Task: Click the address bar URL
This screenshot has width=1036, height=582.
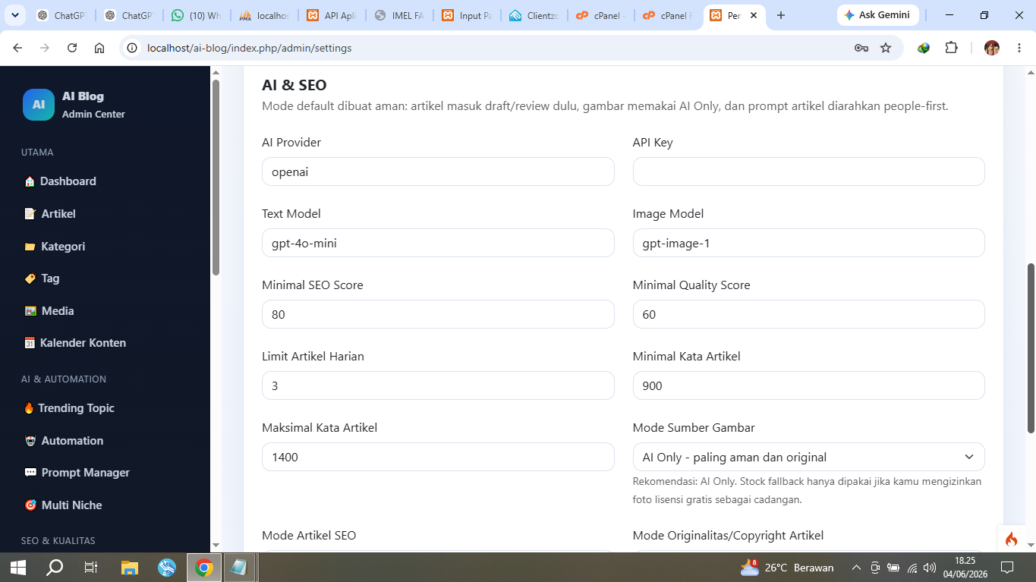Action: click(x=250, y=48)
